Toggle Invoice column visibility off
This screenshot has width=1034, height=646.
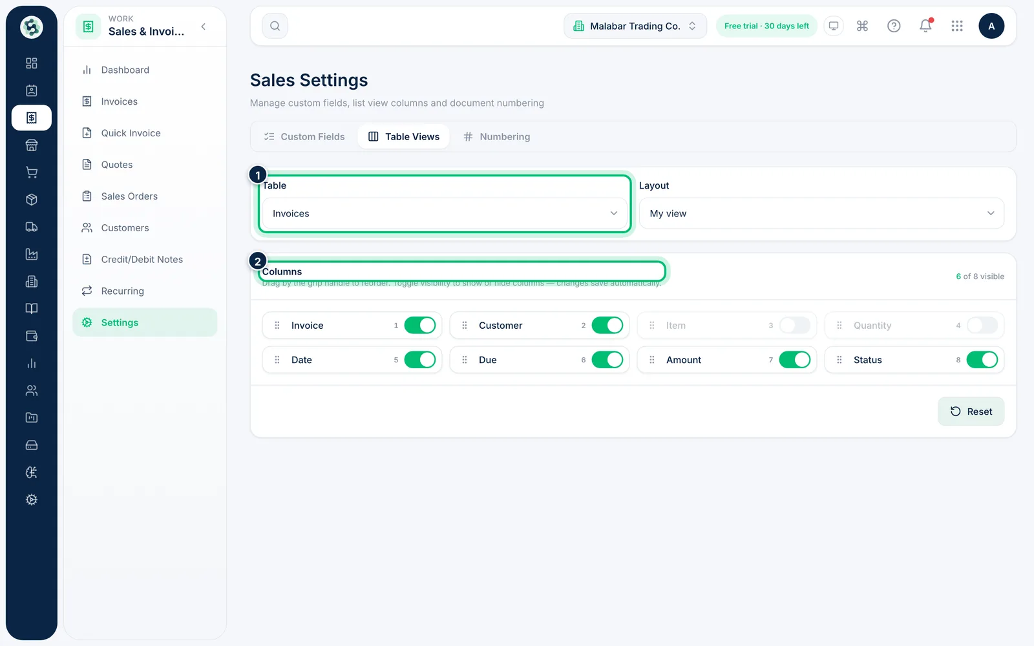(420, 326)
